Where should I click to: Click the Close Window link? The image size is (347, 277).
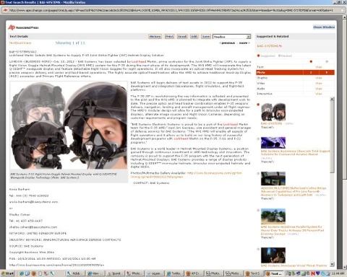point(324,27)
